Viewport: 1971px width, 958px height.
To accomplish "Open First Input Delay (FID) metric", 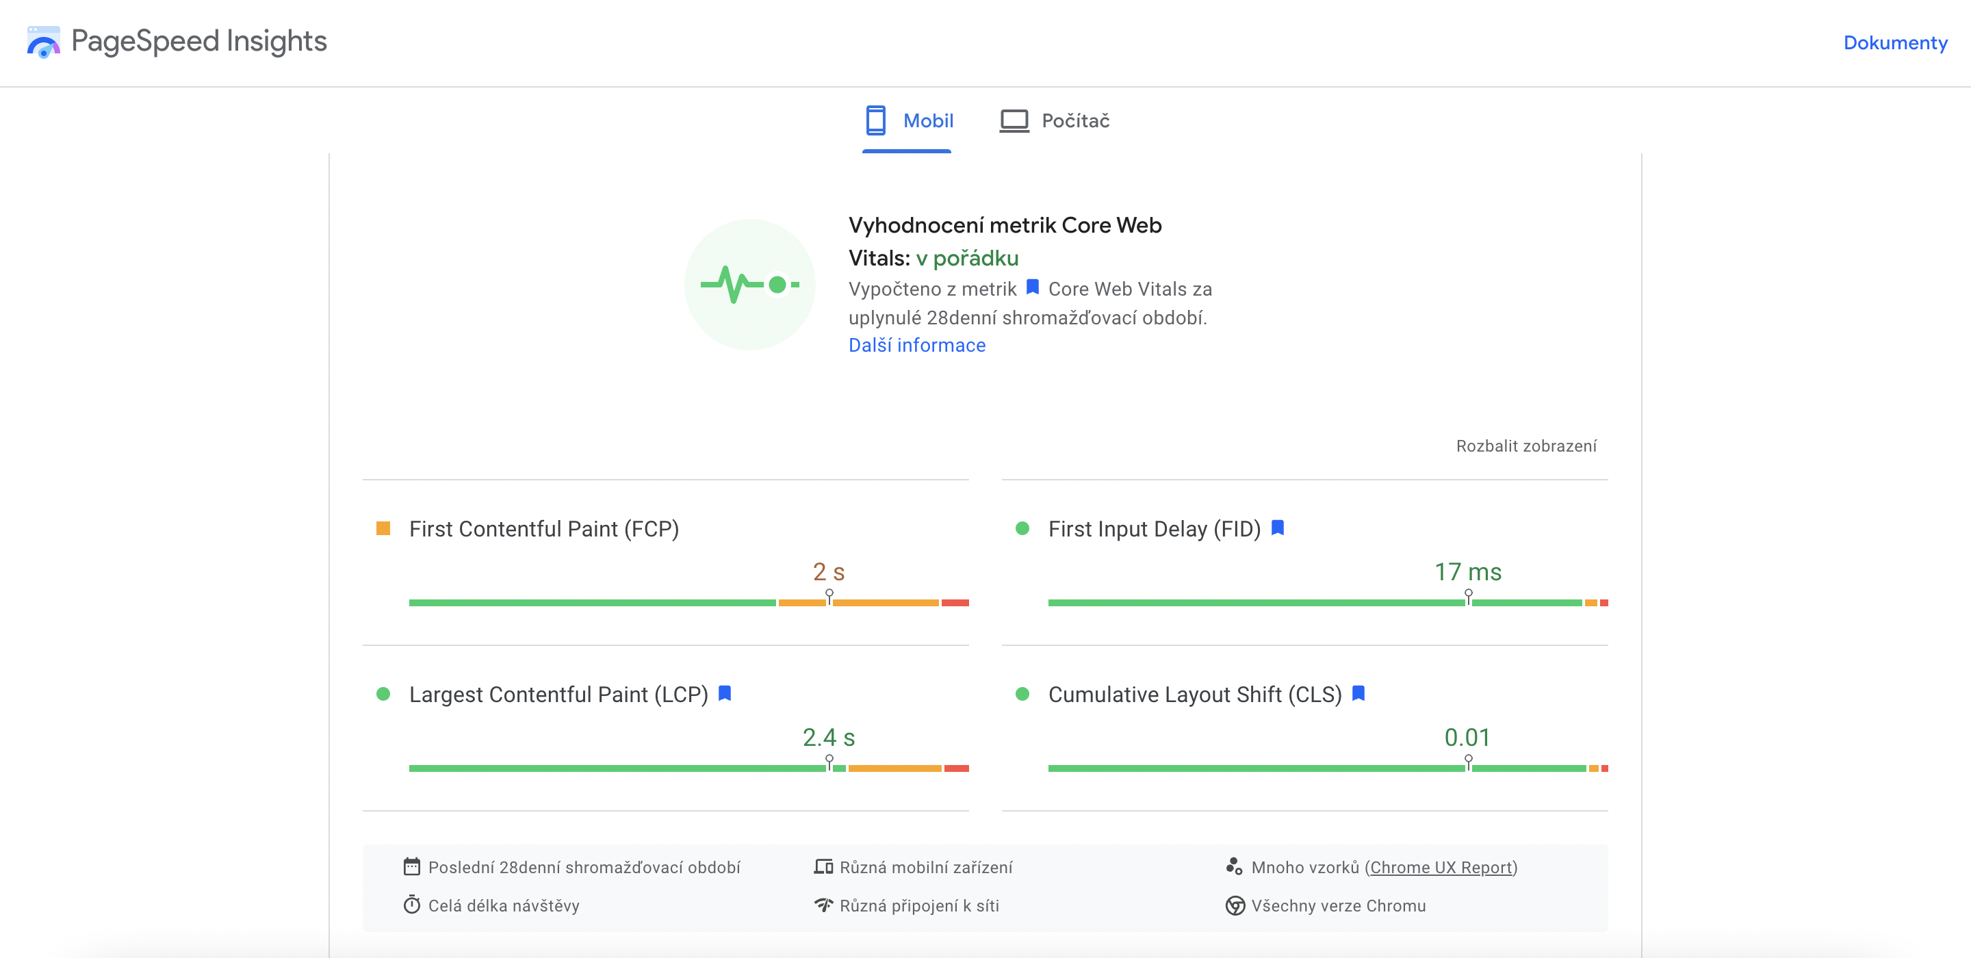I will [x=1154, y=529].
